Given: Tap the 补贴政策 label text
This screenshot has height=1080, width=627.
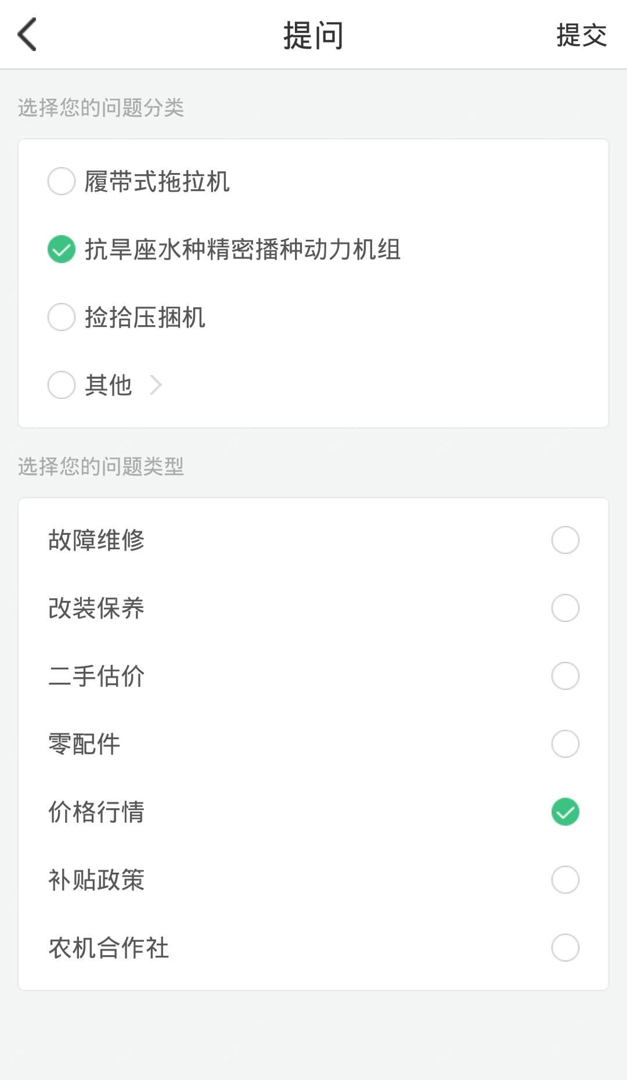Looking at the screenshot, I should (96, 880).
